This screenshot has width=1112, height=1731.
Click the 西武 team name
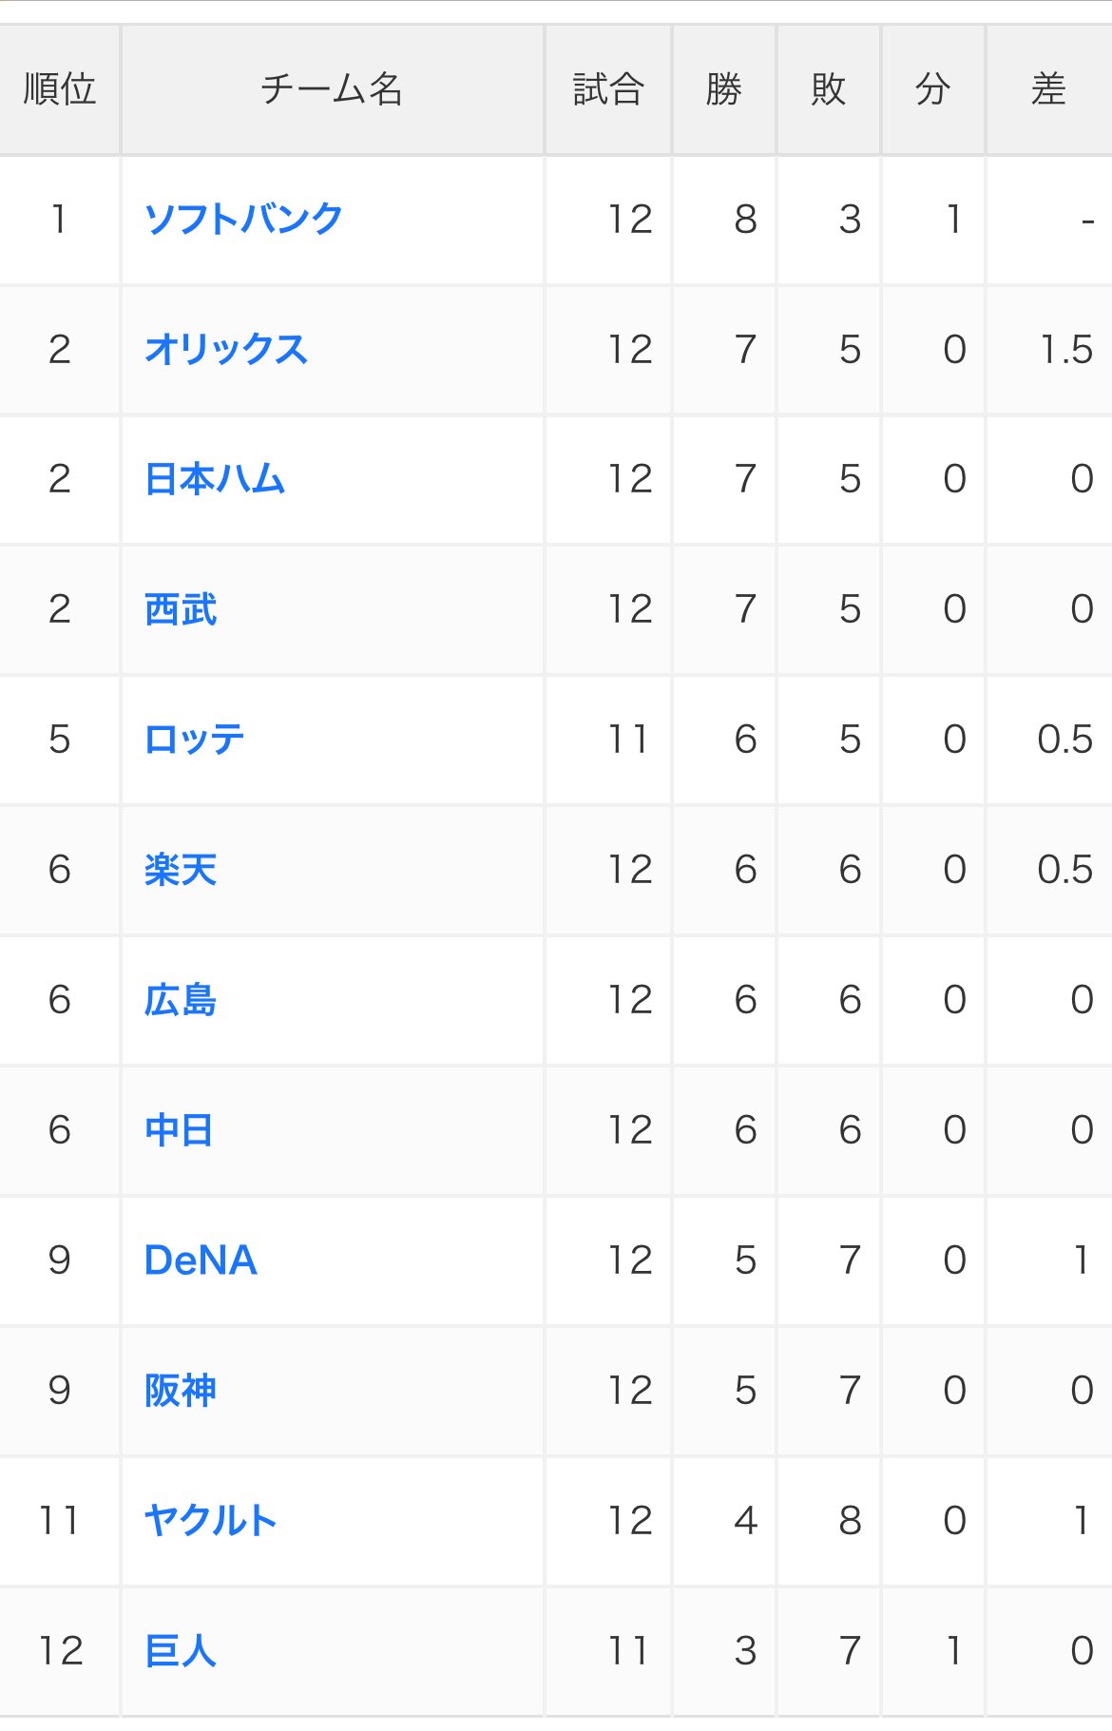click(x=181, y=609)
